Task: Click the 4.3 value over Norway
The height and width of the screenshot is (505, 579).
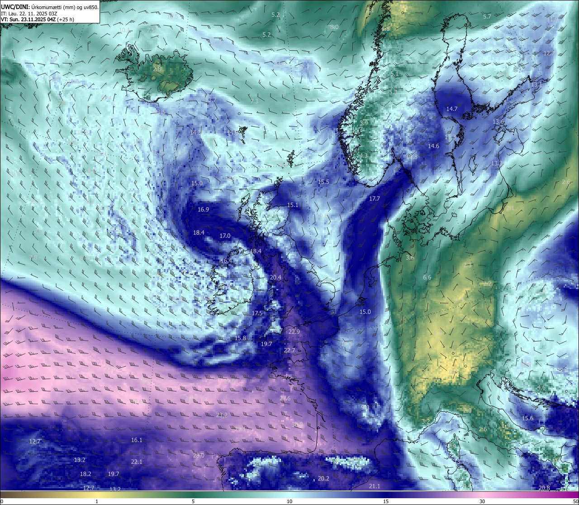Action: (363, 155)
